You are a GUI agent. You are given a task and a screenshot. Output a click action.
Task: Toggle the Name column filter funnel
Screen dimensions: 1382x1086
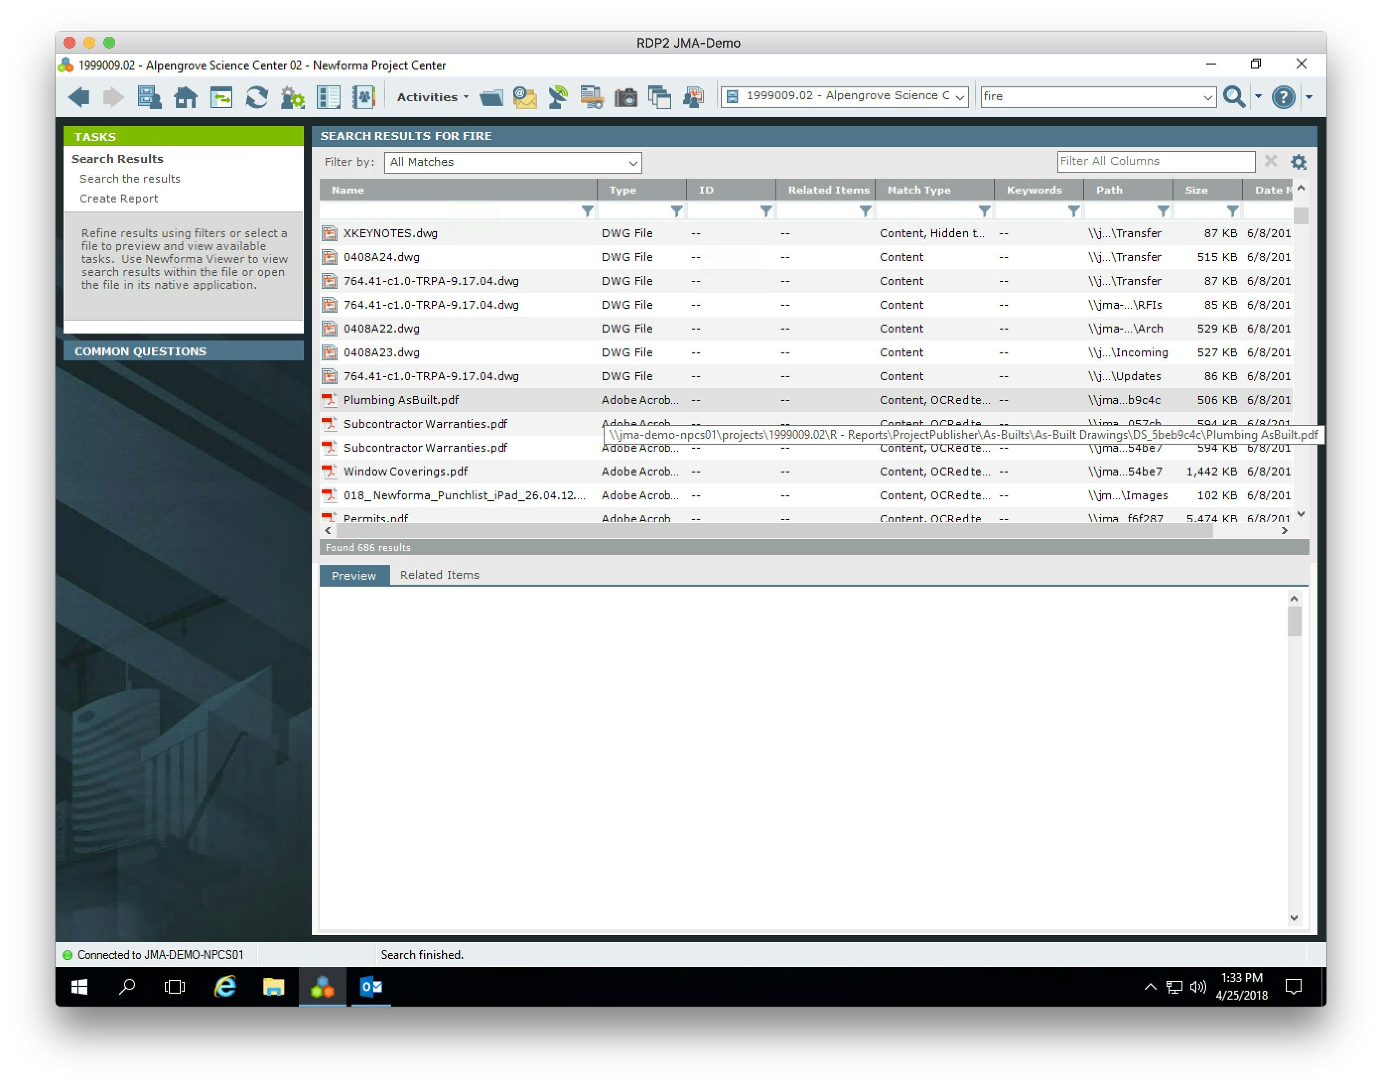tap(587, 211)
